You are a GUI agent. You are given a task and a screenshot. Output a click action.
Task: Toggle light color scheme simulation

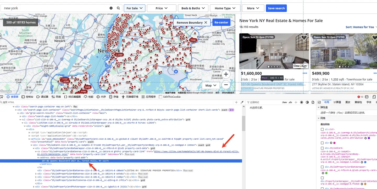tap(302, 102)
